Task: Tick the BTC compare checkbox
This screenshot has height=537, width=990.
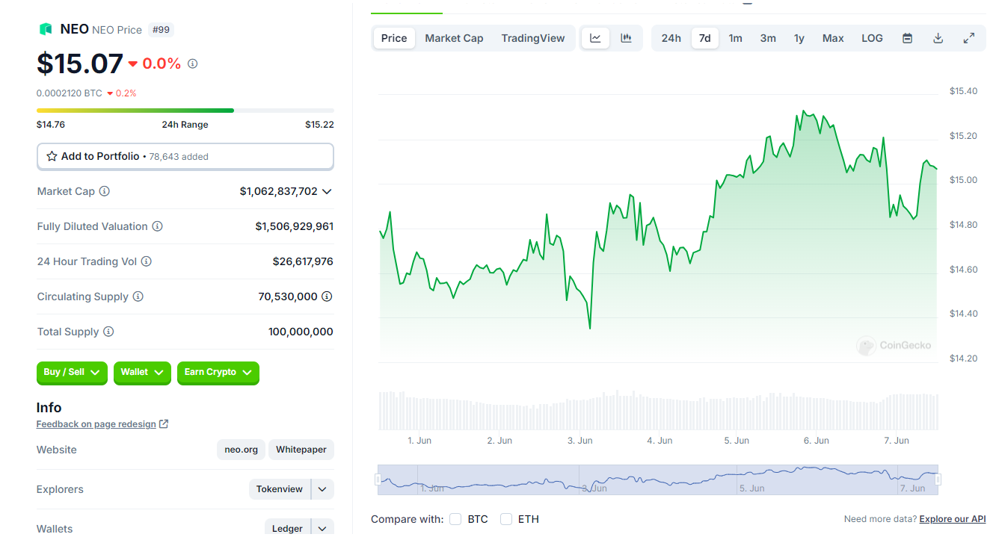Action: 455,519
